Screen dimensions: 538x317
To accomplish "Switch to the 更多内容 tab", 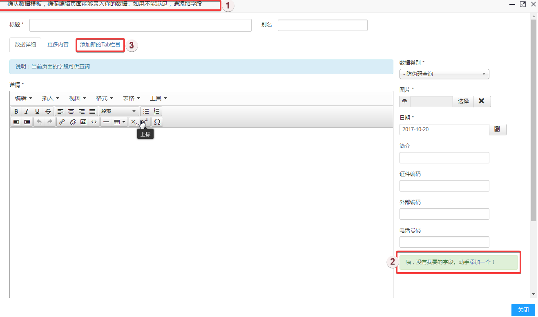I will click(58, 45).
